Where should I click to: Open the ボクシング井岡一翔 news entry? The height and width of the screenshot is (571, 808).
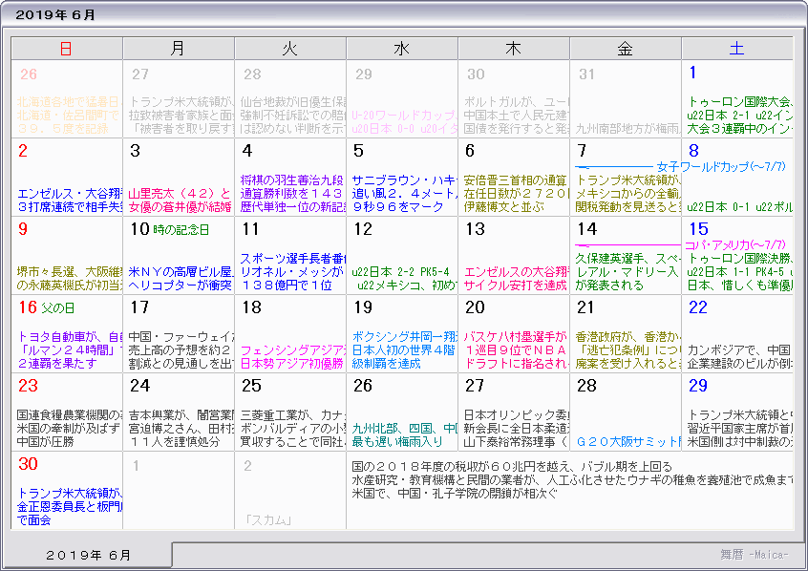tap(401, 336)
